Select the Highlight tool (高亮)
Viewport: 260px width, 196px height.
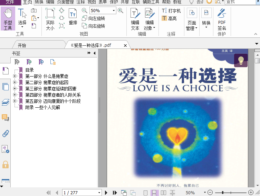tap(169, 18)
